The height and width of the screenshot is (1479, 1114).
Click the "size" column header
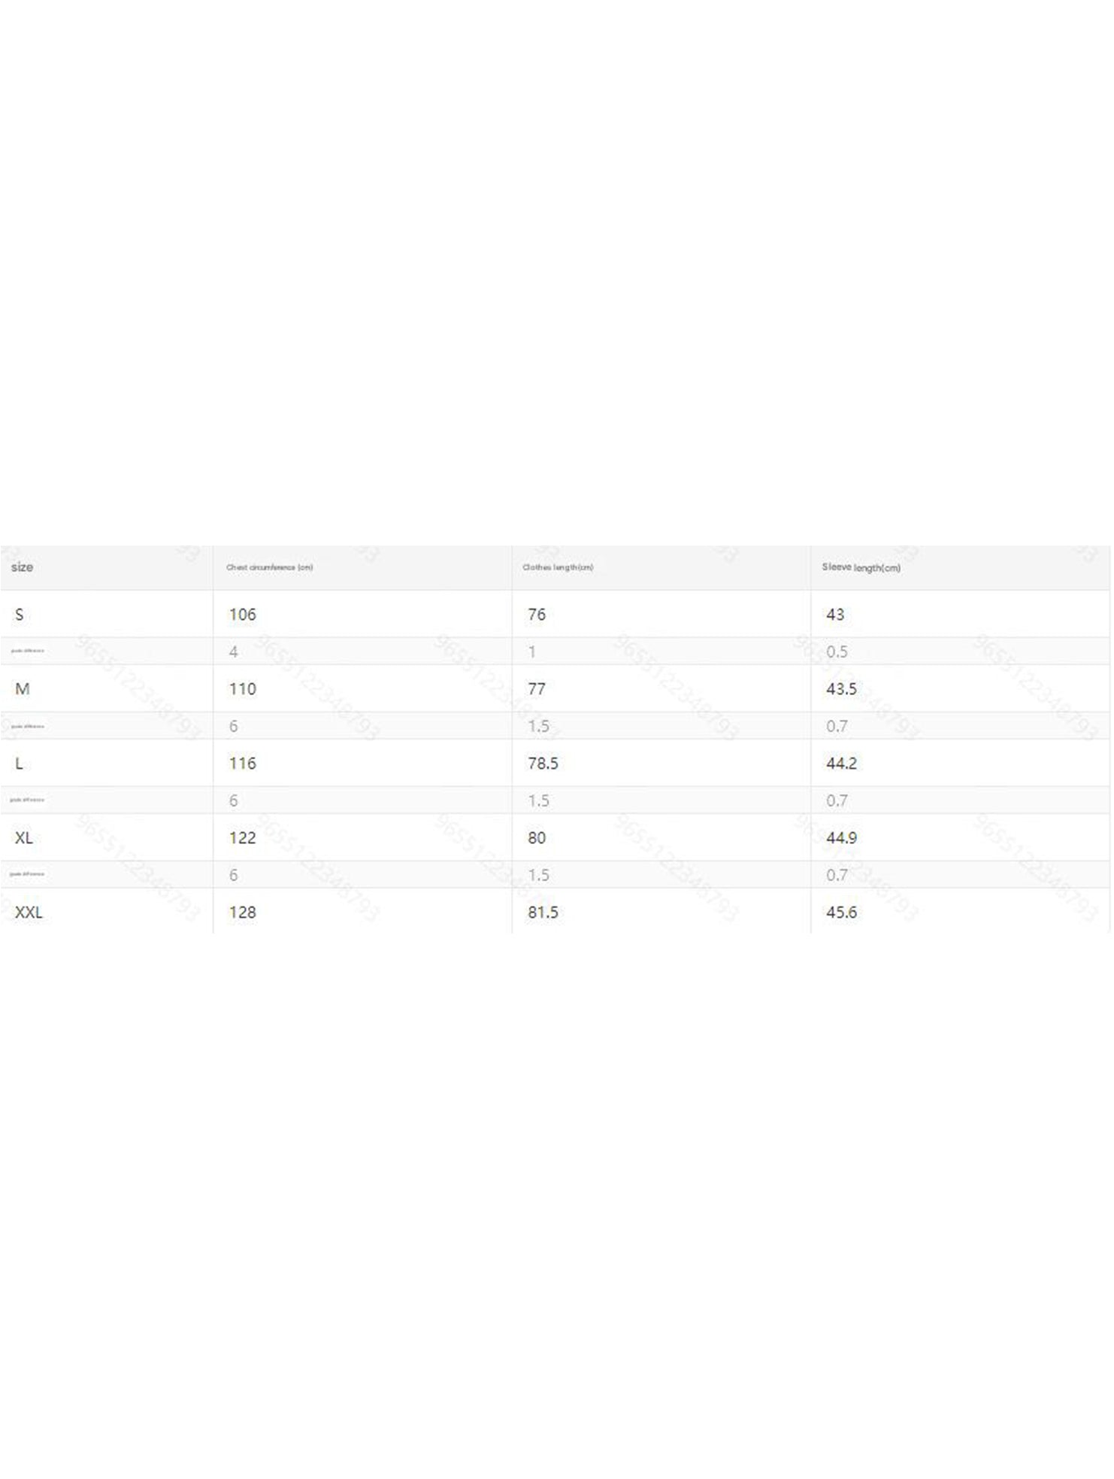(x=22, y=567)
